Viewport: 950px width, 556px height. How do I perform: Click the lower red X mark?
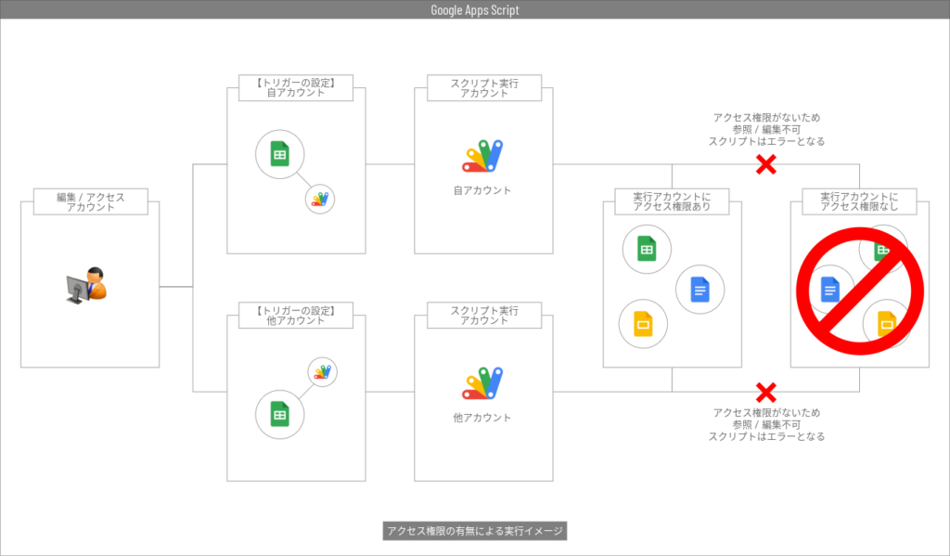(x=768, y=391)
